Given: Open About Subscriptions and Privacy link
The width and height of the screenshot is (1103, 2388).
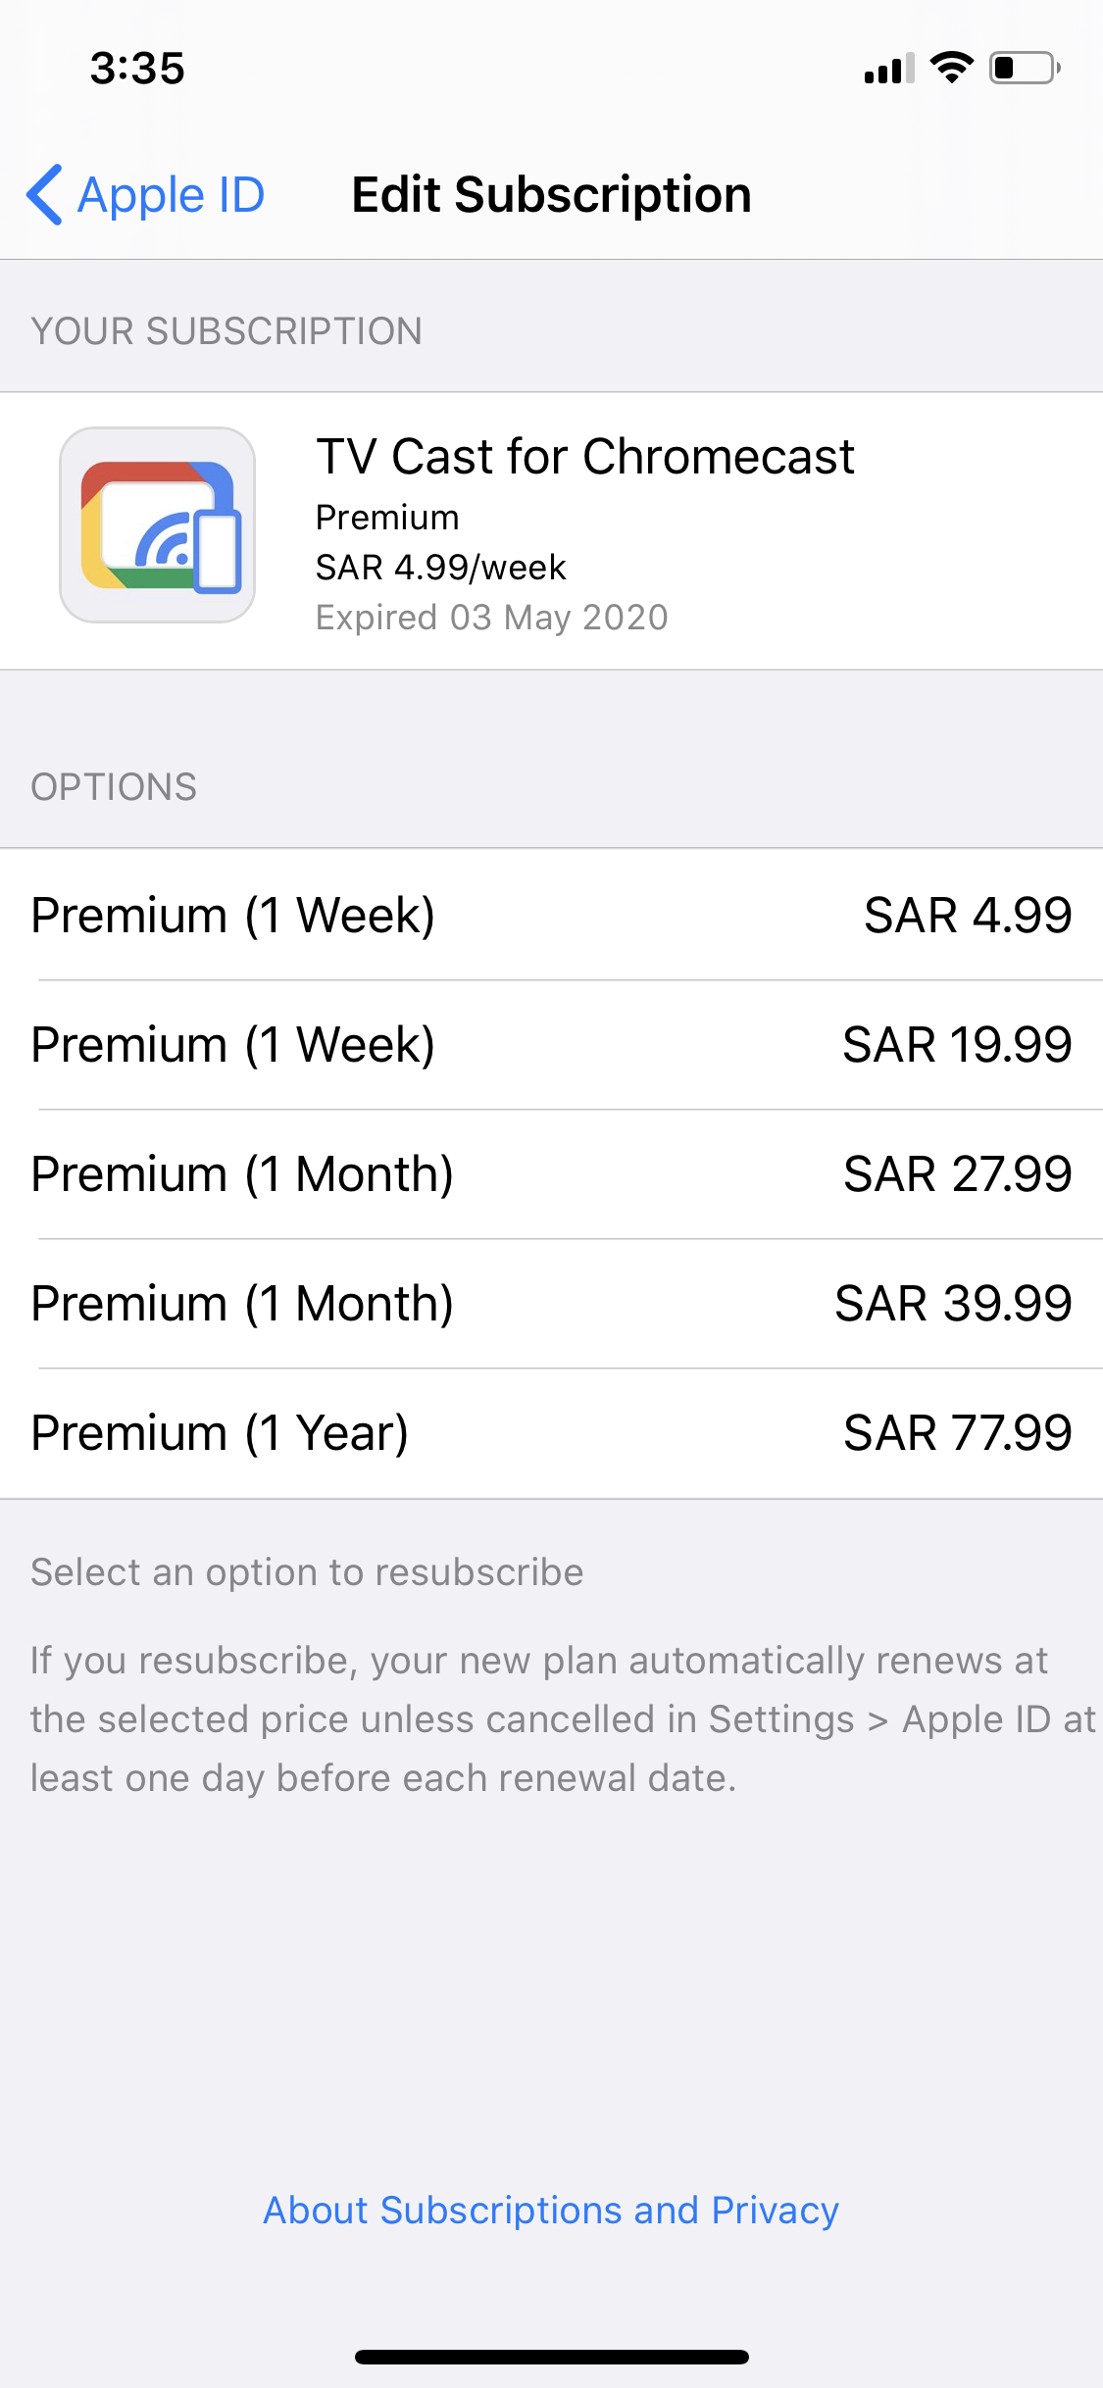Looking at the screenshot, I should 551,2210.
